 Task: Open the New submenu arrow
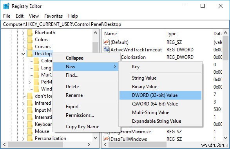[115, 67]
